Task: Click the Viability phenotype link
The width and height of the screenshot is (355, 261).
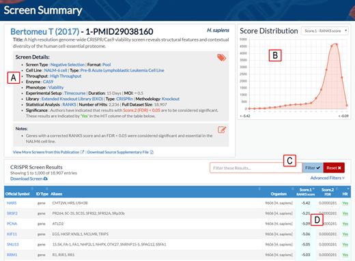Action: 56,87
